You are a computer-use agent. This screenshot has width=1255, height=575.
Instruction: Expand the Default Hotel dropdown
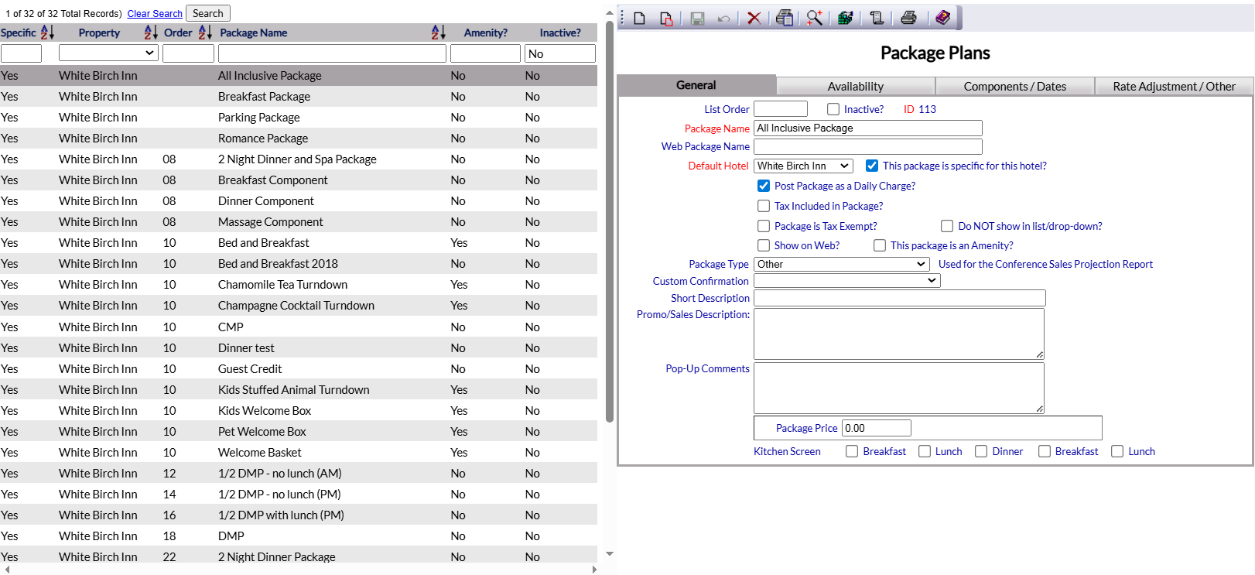[802, 166]
